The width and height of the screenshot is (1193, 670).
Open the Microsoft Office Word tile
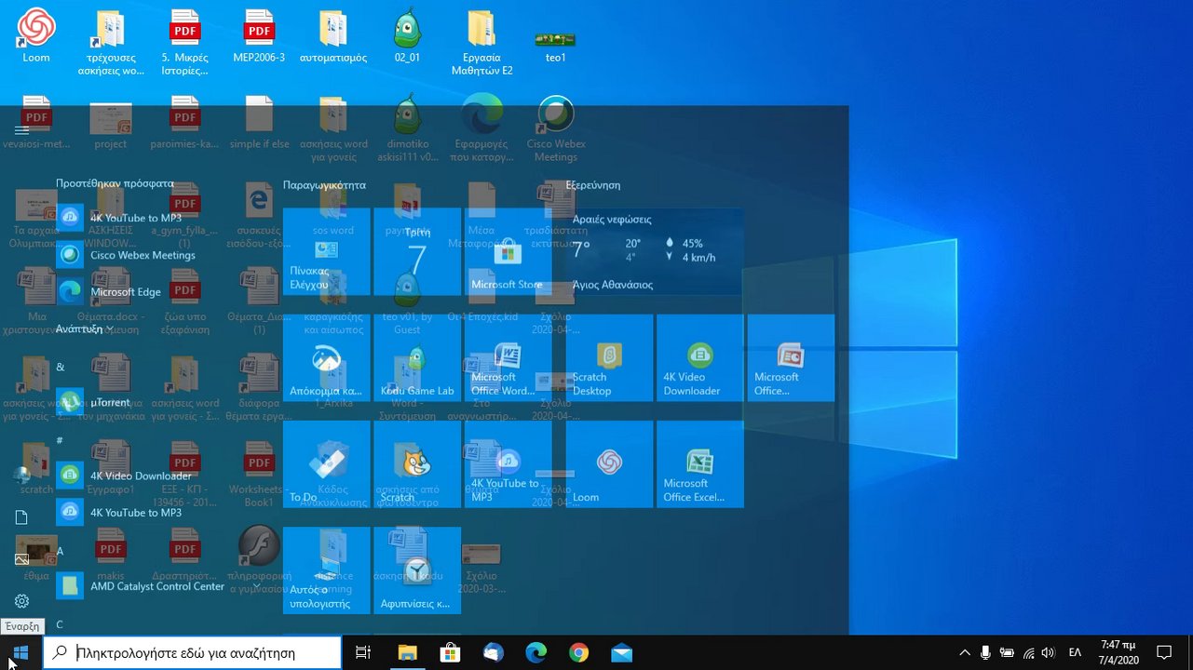[508, 357]
